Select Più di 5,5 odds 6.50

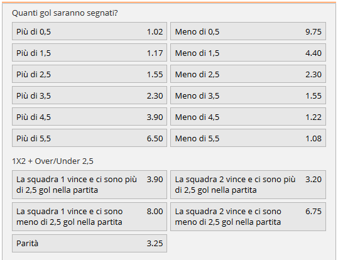click(x=89, y=138)
